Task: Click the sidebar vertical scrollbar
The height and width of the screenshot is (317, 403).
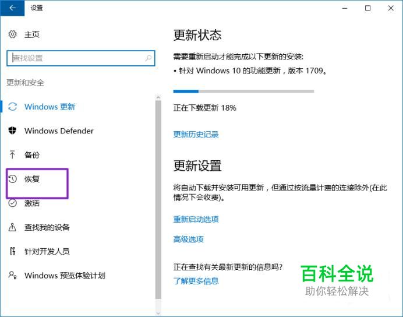Action: tap(158, 199)
